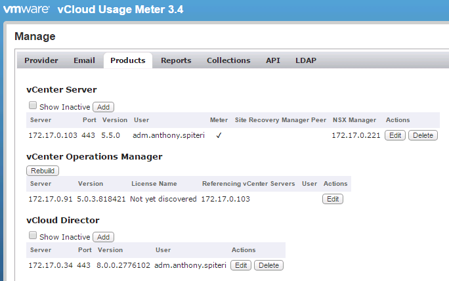449x281 pixels.
Task: Select Operations Manager server 172.17.0.91
Action: pos(51,199)
